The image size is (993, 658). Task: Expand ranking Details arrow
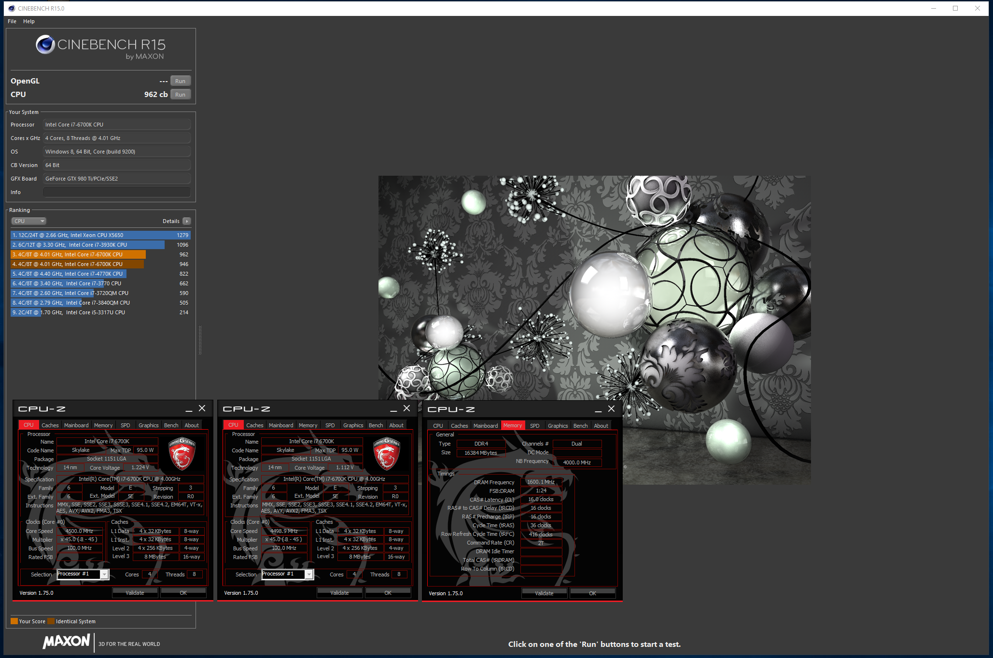187,221
